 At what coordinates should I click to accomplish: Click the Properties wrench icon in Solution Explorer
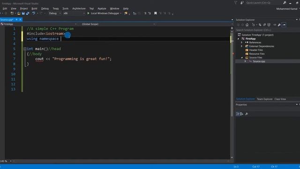tap(279, 25)
